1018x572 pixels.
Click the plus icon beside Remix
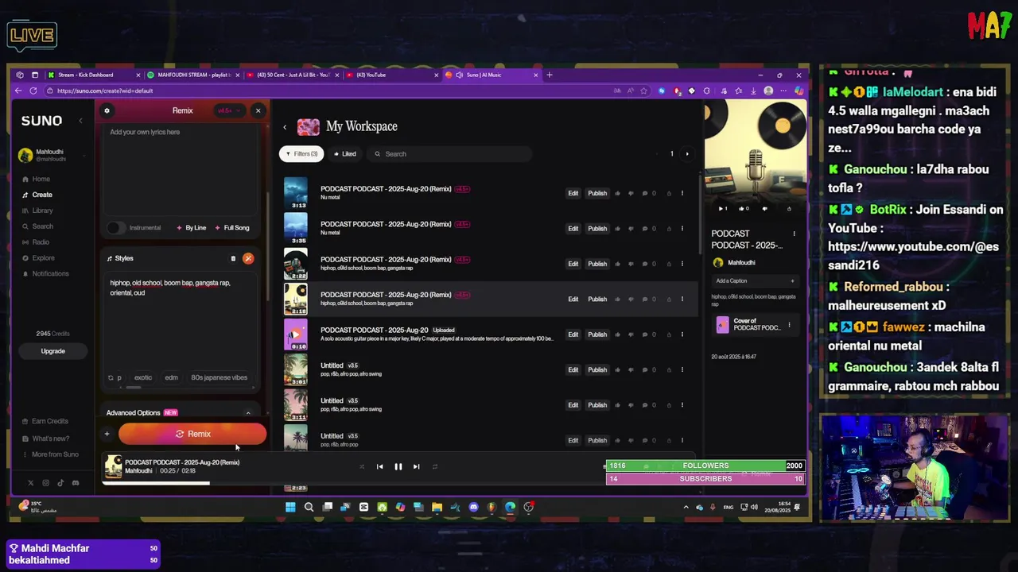coord(107,434)
